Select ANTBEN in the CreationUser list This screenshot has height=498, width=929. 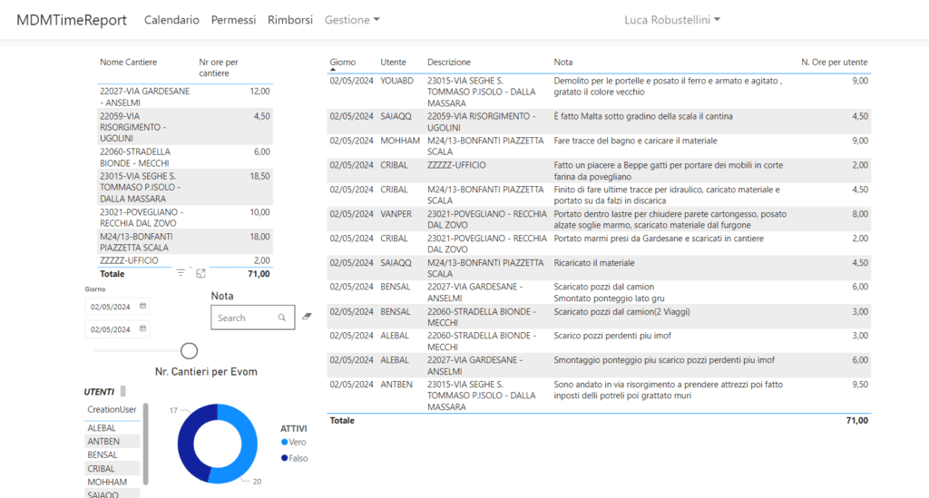[x=103, y=441]
